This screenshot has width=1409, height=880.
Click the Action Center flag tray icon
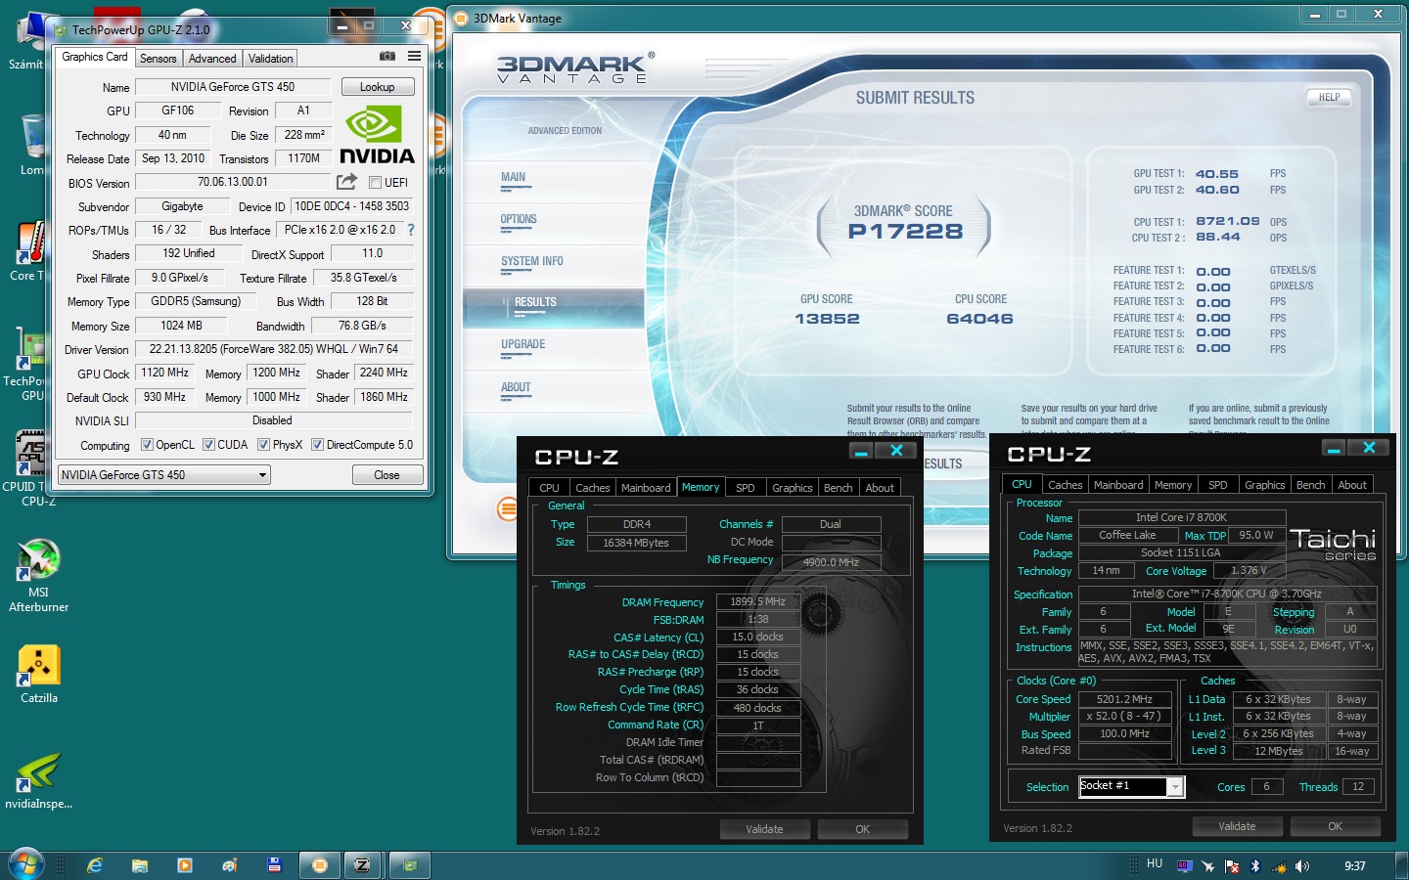[1232, 866]
